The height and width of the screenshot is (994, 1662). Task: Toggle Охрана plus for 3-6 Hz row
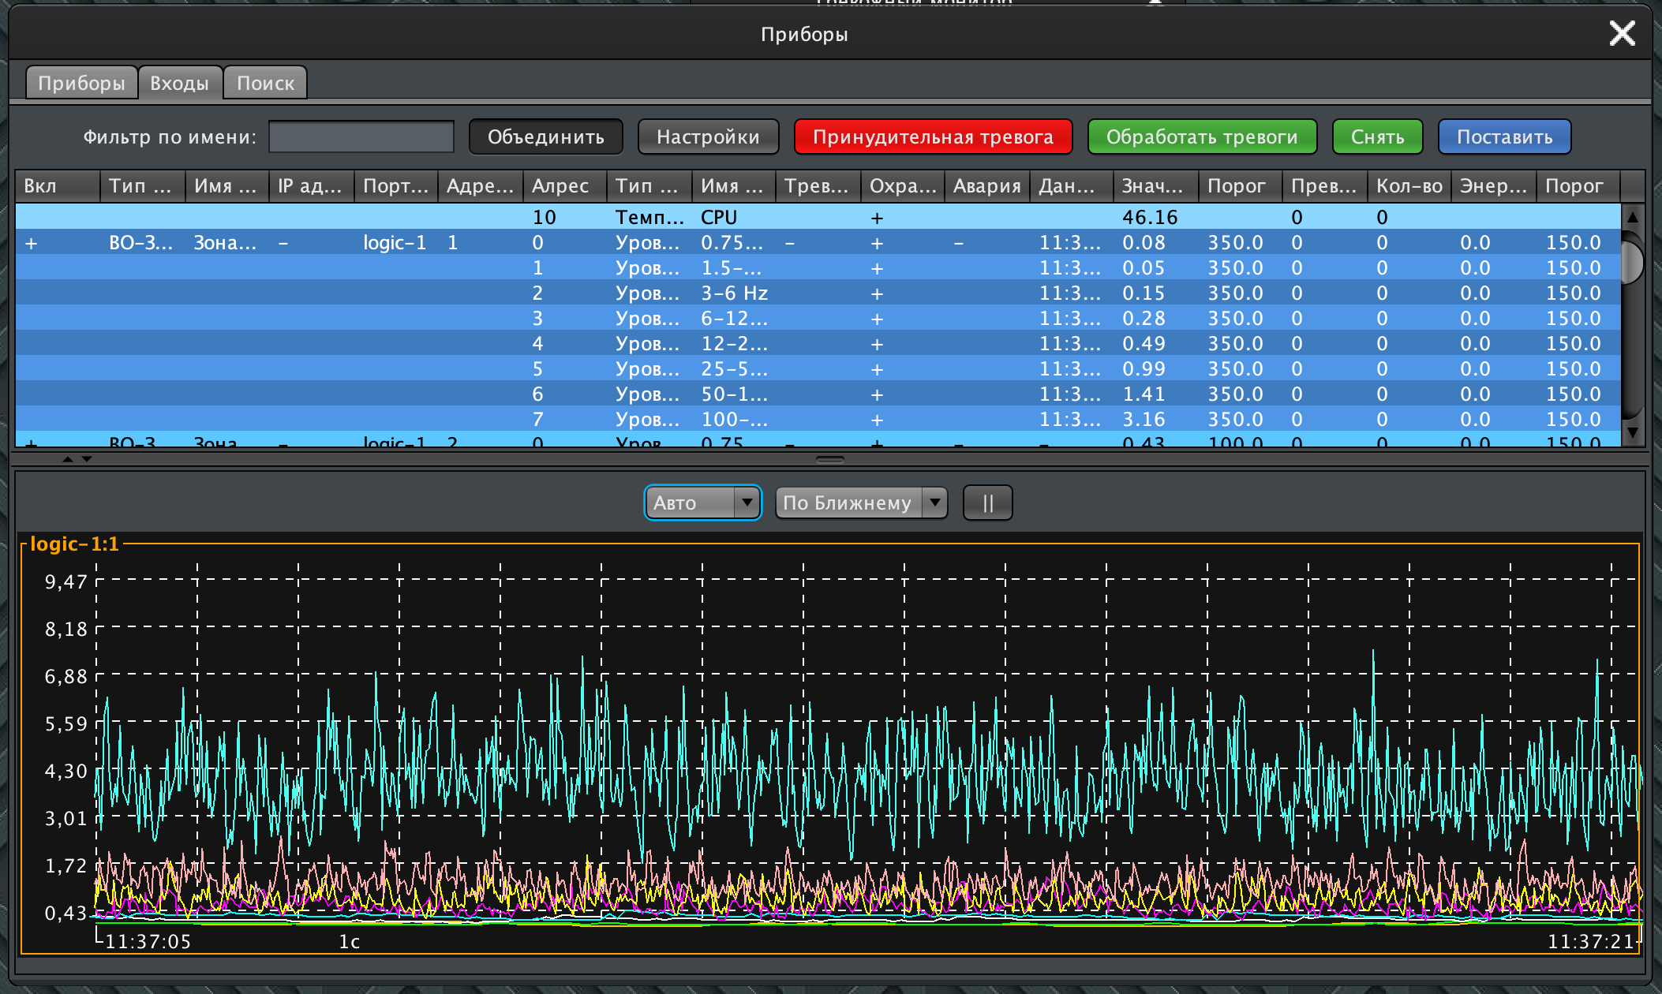(x=877, y=293)
